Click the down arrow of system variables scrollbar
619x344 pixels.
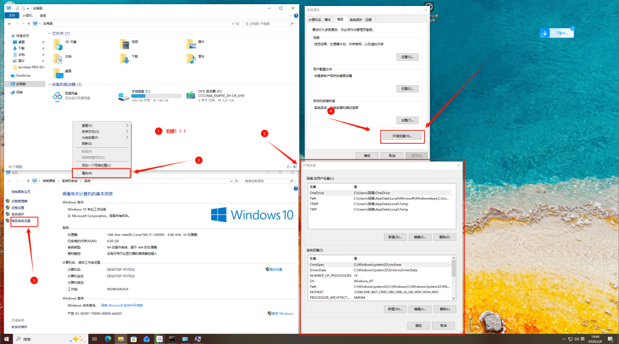[x=453, y=298]
